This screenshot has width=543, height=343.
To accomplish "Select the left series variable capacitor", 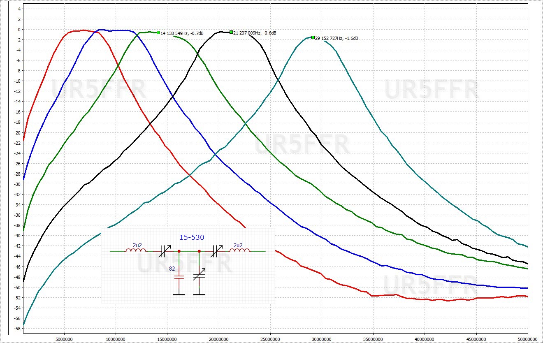I will pyautogui.click(x=165, y=251).
